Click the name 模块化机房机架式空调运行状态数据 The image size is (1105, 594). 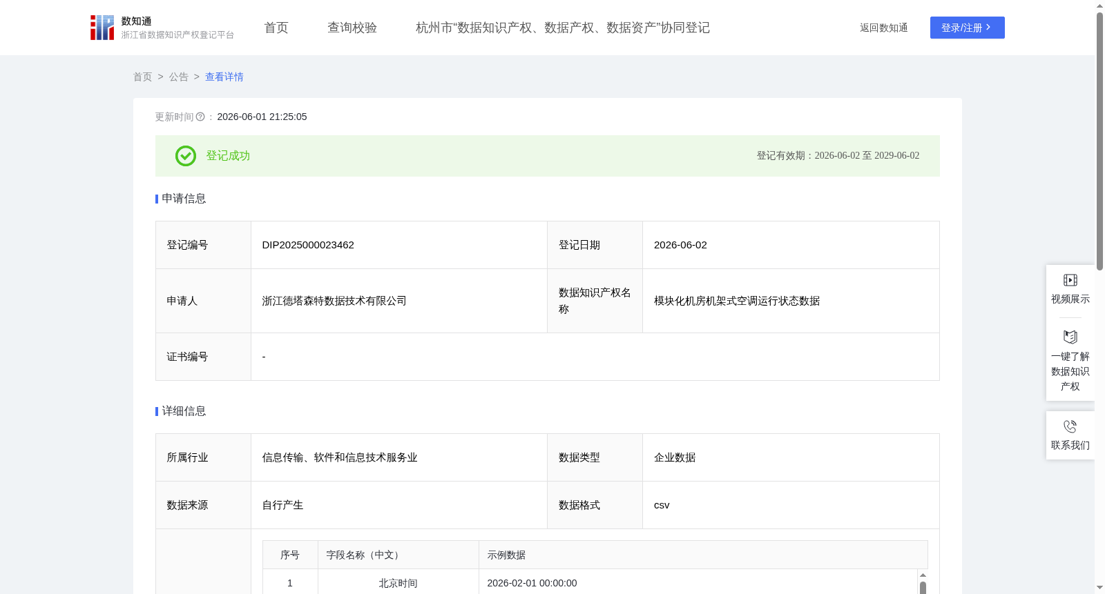click(x=737, y=301)
